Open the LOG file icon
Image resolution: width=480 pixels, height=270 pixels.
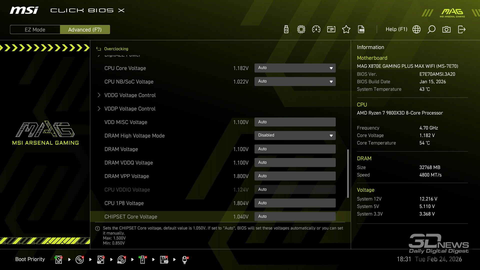361,29
